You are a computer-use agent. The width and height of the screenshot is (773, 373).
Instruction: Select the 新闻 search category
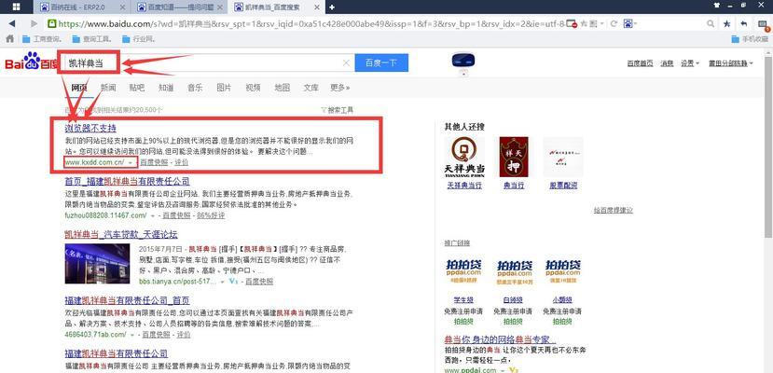(x=108, y=88)
